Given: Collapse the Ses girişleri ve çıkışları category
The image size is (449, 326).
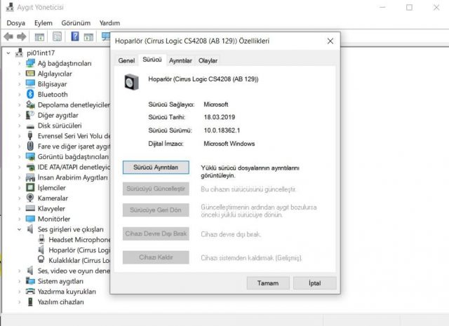Looking at the screenshot, I should tap(19, 229).
